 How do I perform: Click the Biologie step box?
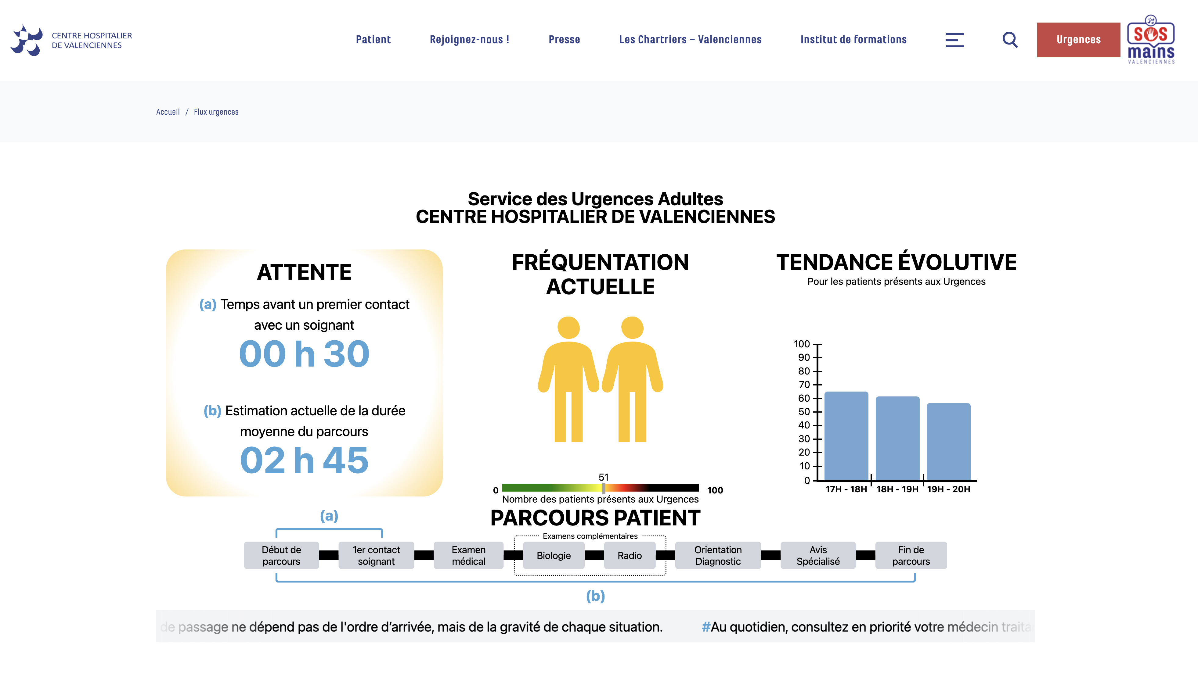point(553,555)
